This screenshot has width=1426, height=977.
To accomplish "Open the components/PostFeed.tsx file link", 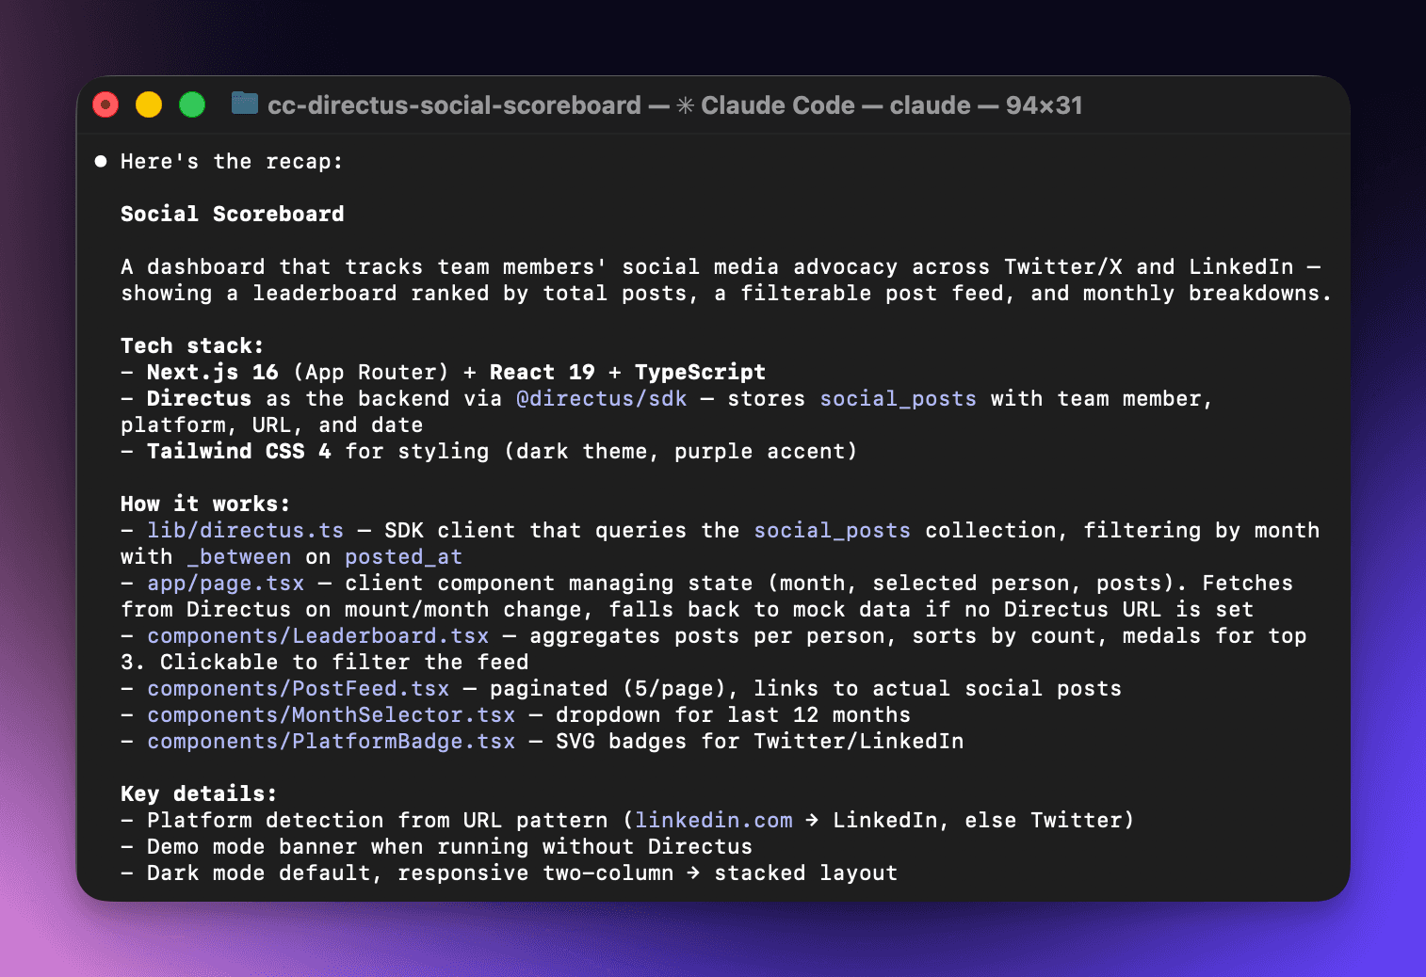I will [299, 689].
